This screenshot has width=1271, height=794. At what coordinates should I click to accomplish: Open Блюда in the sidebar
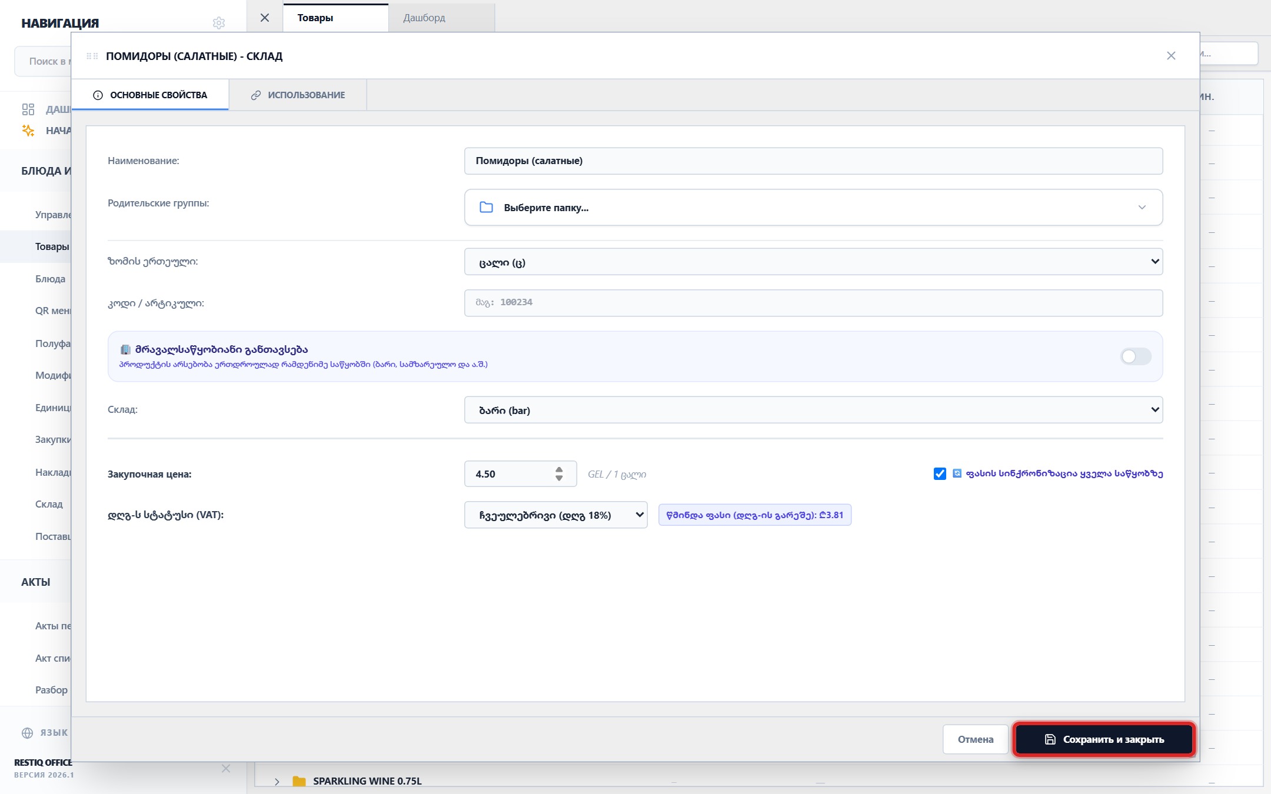[50, 279]
